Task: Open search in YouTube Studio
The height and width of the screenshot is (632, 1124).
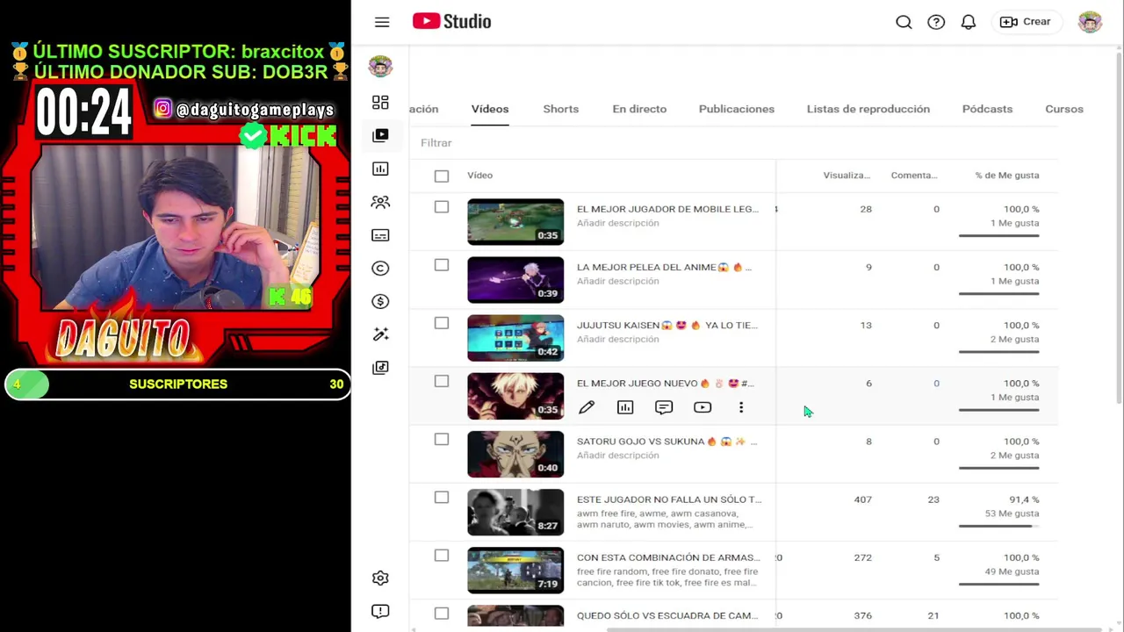Action: click(904, 22)
